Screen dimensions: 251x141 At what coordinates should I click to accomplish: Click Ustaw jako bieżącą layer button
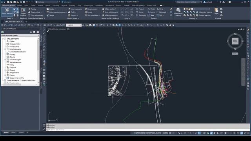coord(204,12)
